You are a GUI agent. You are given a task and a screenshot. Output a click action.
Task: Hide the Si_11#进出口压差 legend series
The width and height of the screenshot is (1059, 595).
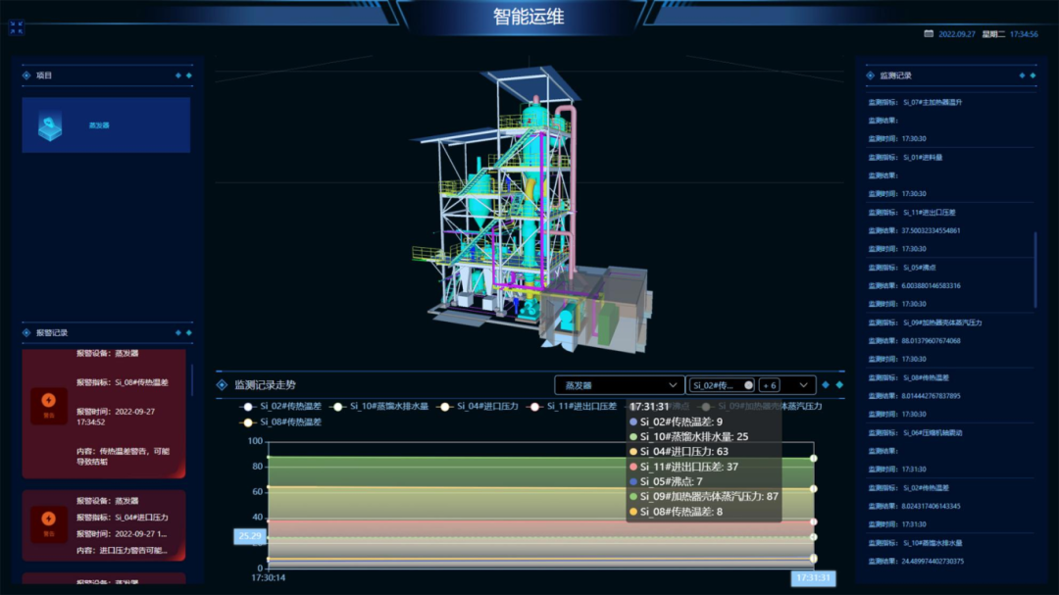pos(575,406)
